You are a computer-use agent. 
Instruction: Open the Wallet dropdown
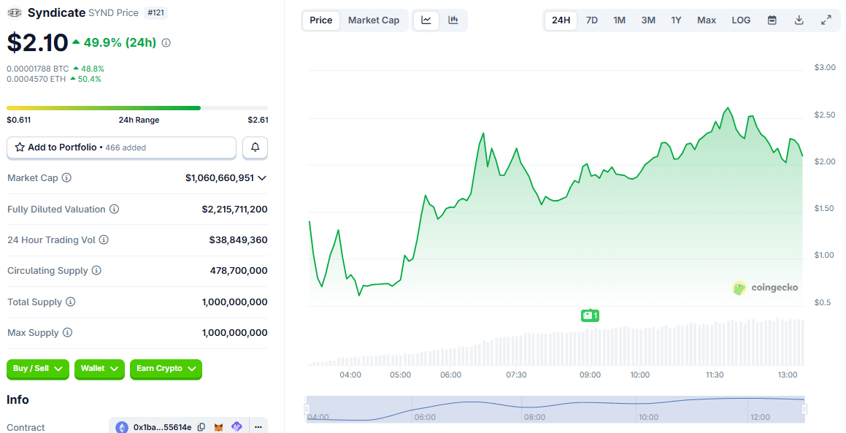[99, 369]
